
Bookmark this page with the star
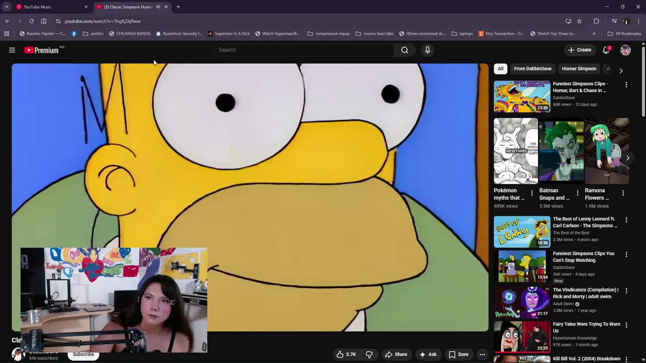(x=579, y=21)
